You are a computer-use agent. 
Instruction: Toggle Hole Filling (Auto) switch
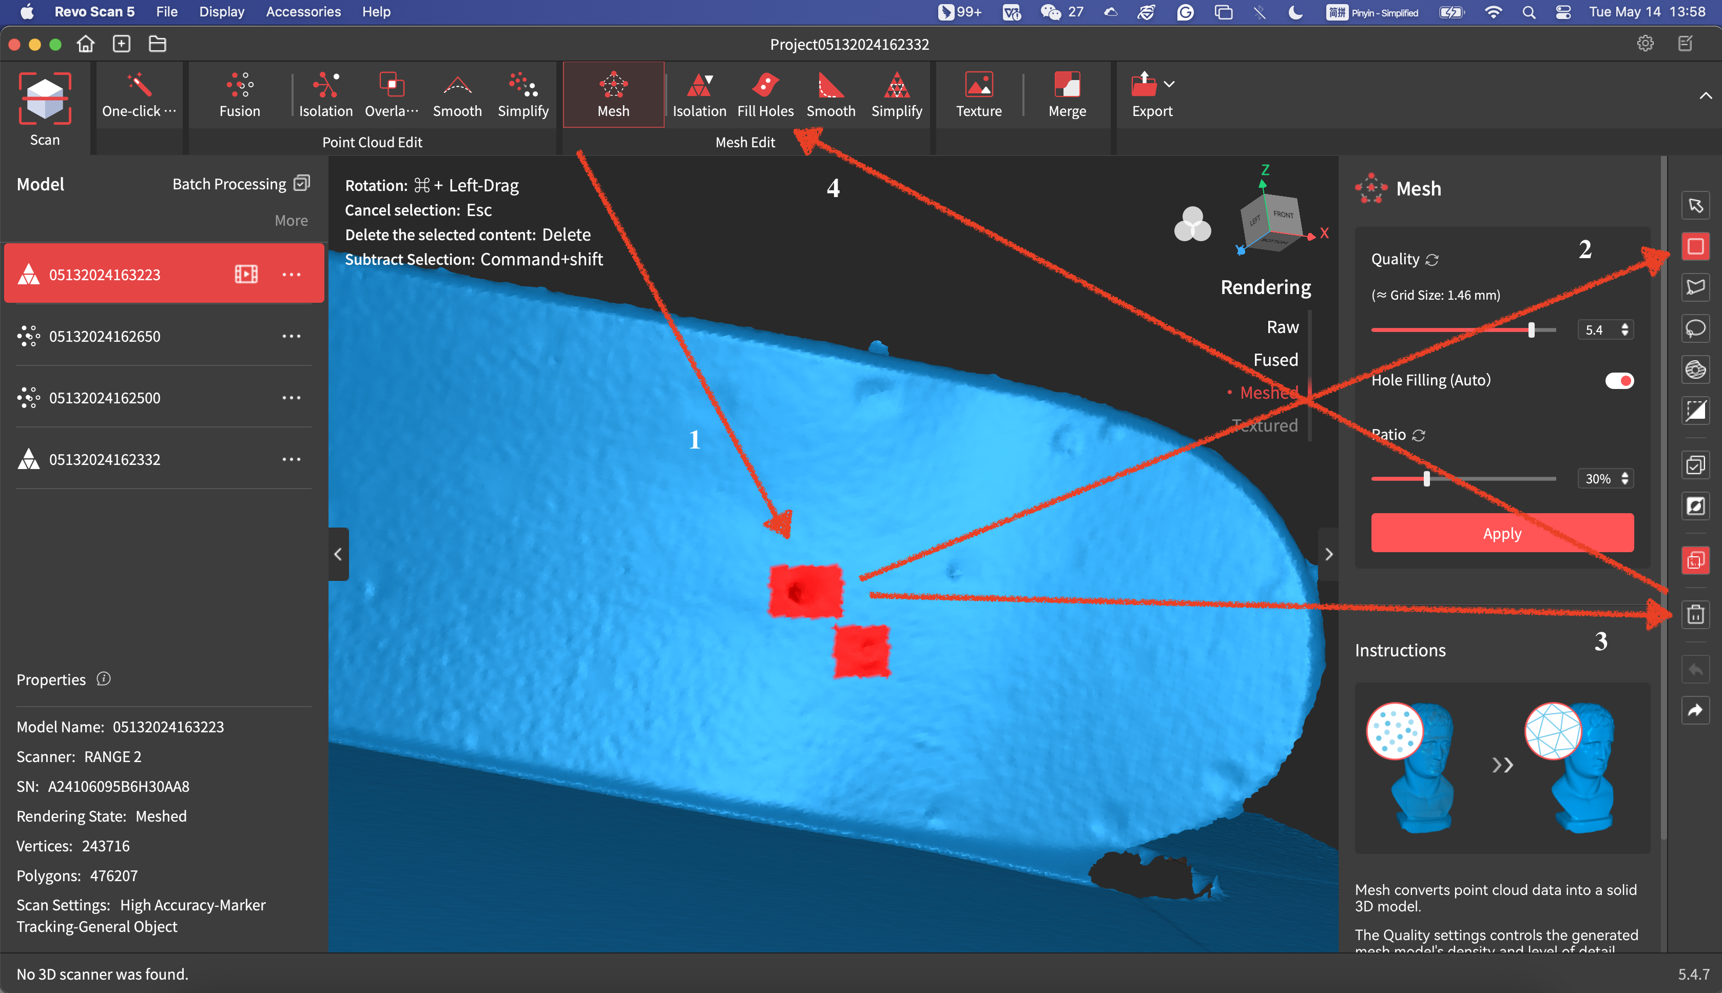(x=1619, y=380)
